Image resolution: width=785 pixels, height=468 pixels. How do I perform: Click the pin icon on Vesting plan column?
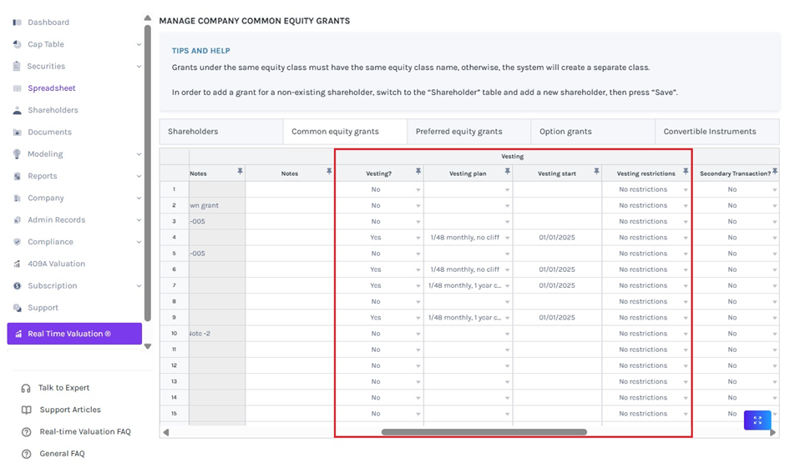(x=507, y=172)
